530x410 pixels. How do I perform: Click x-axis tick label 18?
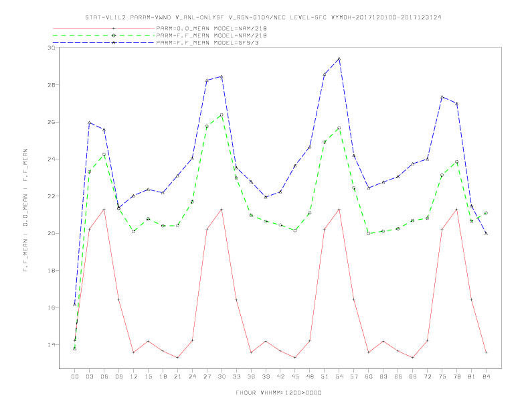pos(163,377)
